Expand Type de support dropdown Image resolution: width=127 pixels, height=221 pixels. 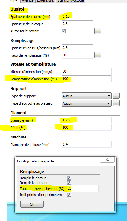pos(86,96)
